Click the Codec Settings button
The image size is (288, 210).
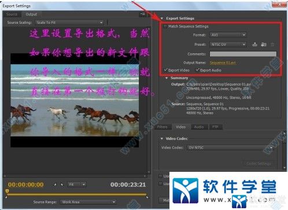(x=259, y=164)
